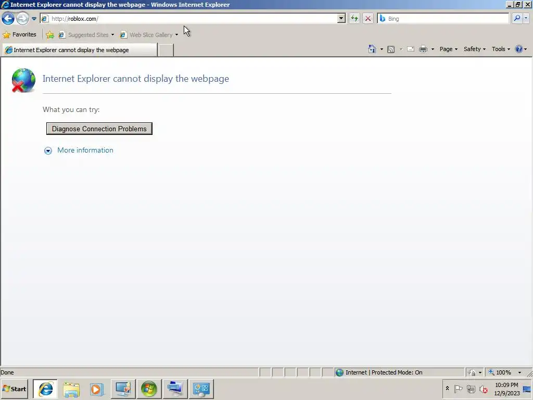Open the keyboard-and-monitor taskbar icon
This screenshot has height=400, width=533.
pos(175,389)
